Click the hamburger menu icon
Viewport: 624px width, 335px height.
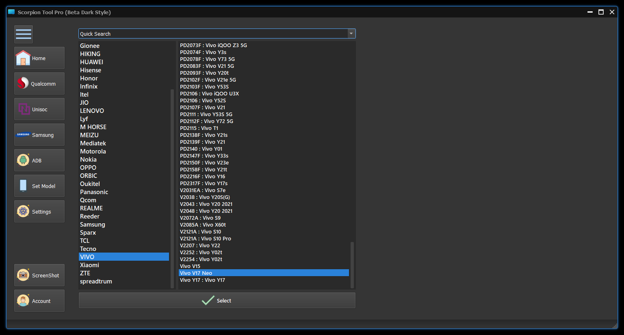(x=24, y=34)
